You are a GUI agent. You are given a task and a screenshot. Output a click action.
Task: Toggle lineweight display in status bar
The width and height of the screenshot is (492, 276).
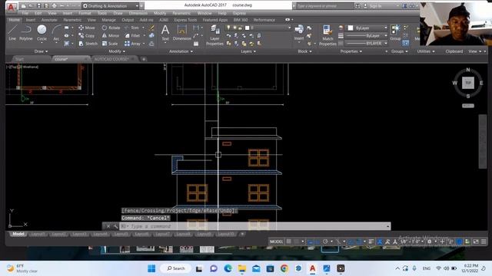(x=371, y=242)
